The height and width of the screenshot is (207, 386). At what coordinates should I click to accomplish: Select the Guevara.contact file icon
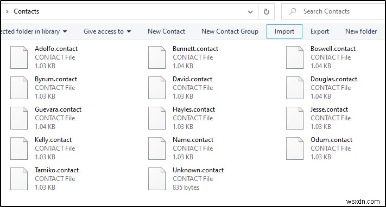19,118
